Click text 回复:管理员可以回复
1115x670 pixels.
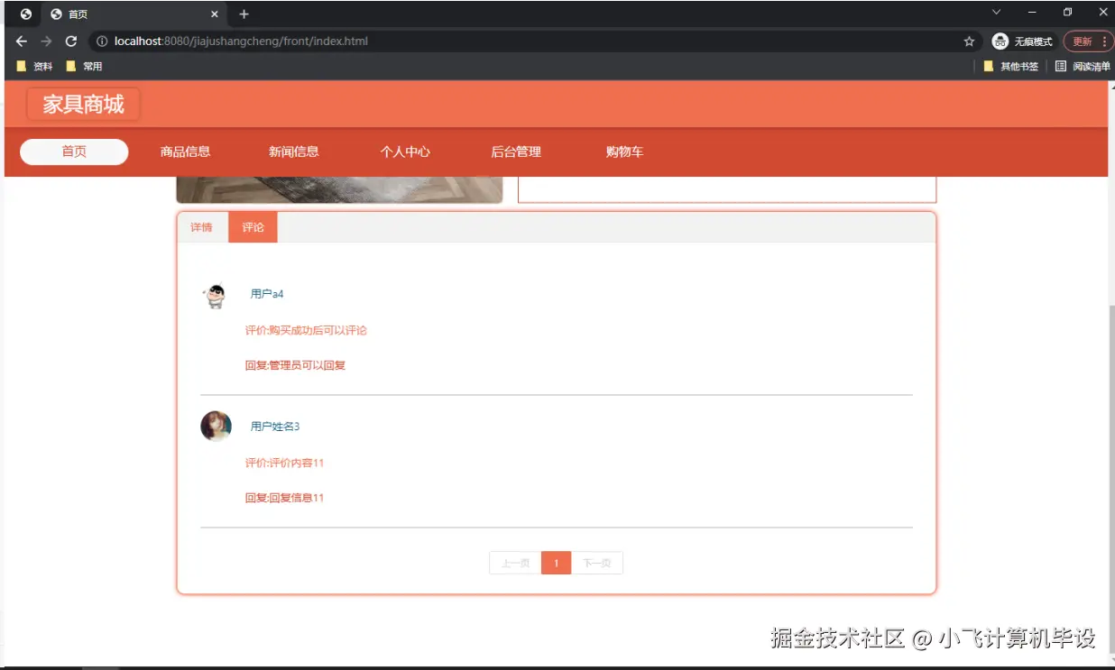295,365
